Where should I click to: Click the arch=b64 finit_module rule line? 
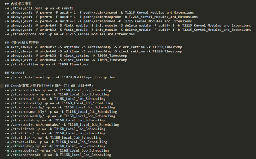(128, 26)
